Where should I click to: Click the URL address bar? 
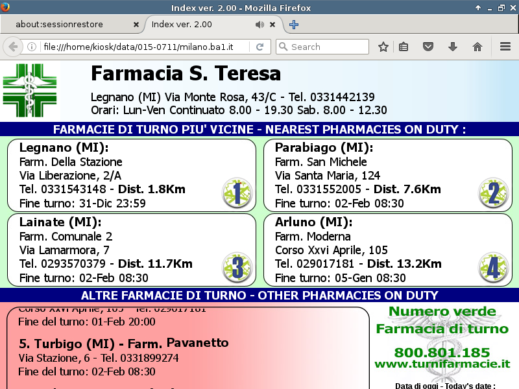point(143,47)
